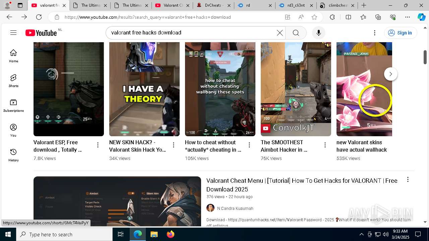Open Edge tab actions menu

pyautogui.click(x=20, y=5)
